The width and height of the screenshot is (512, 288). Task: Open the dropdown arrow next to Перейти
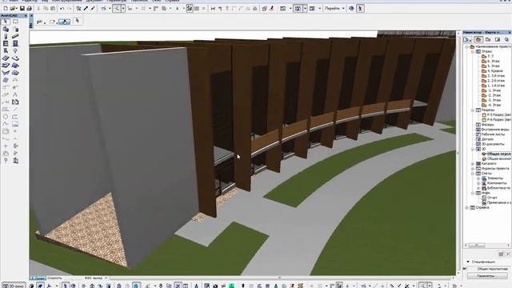click(x=343, y=9)
